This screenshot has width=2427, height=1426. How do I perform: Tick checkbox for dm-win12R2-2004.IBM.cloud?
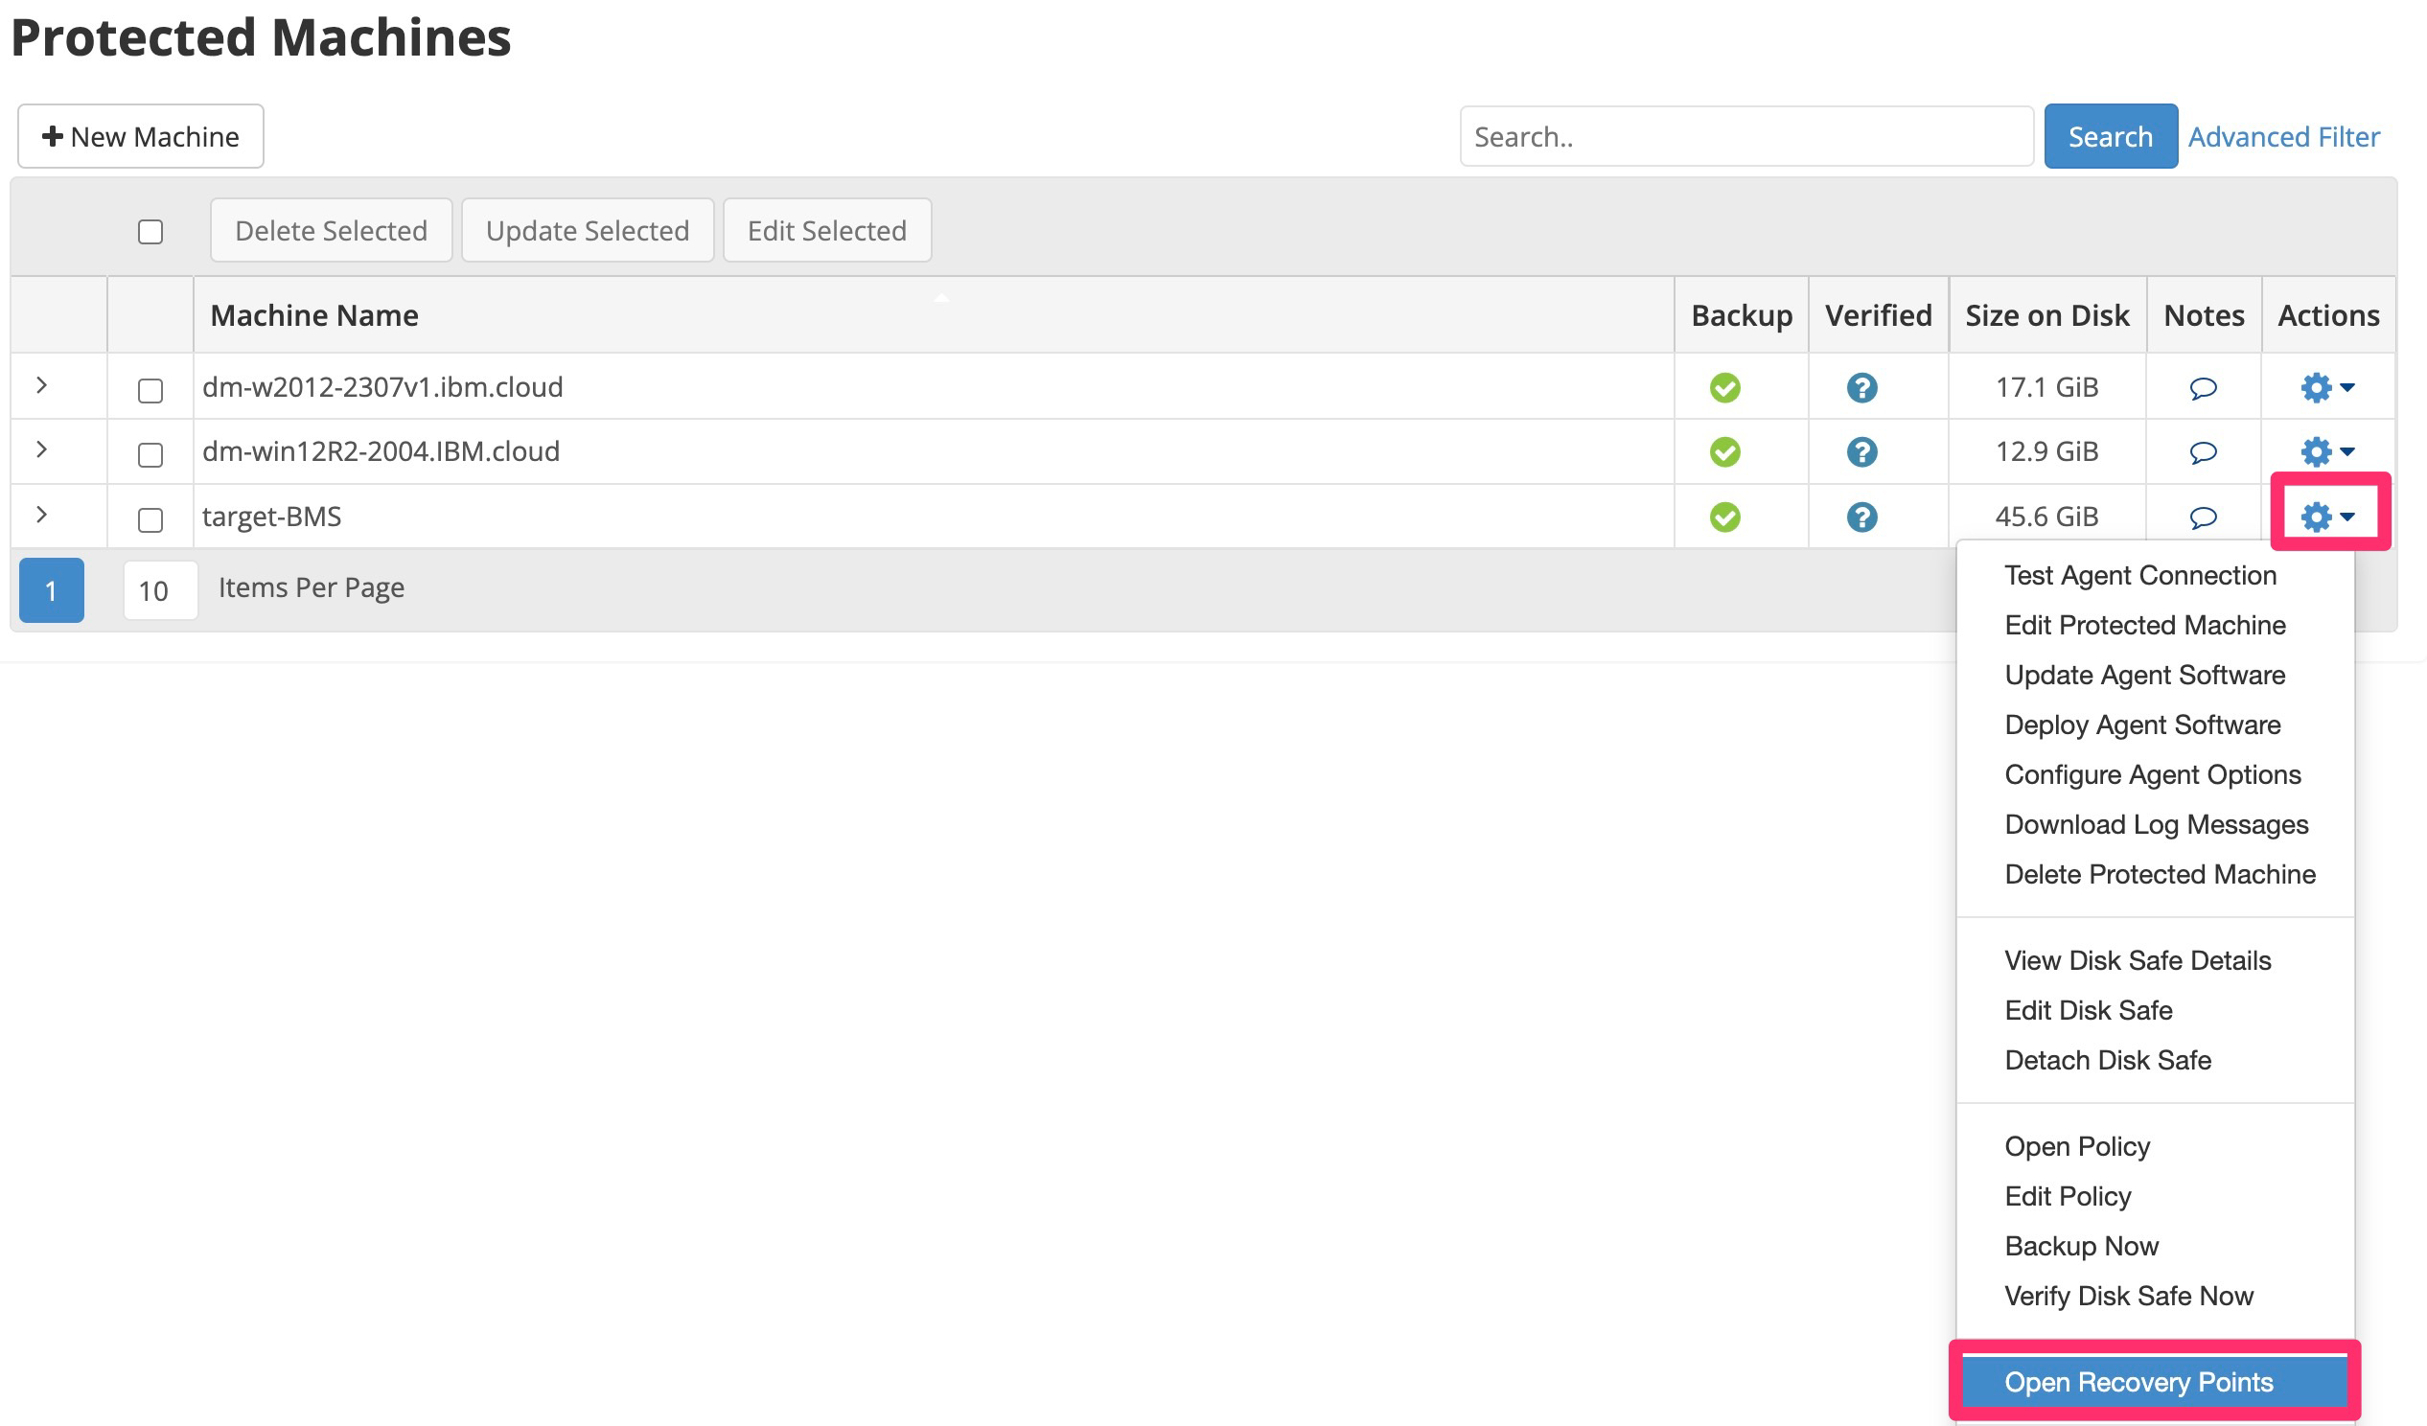(150, 454)
